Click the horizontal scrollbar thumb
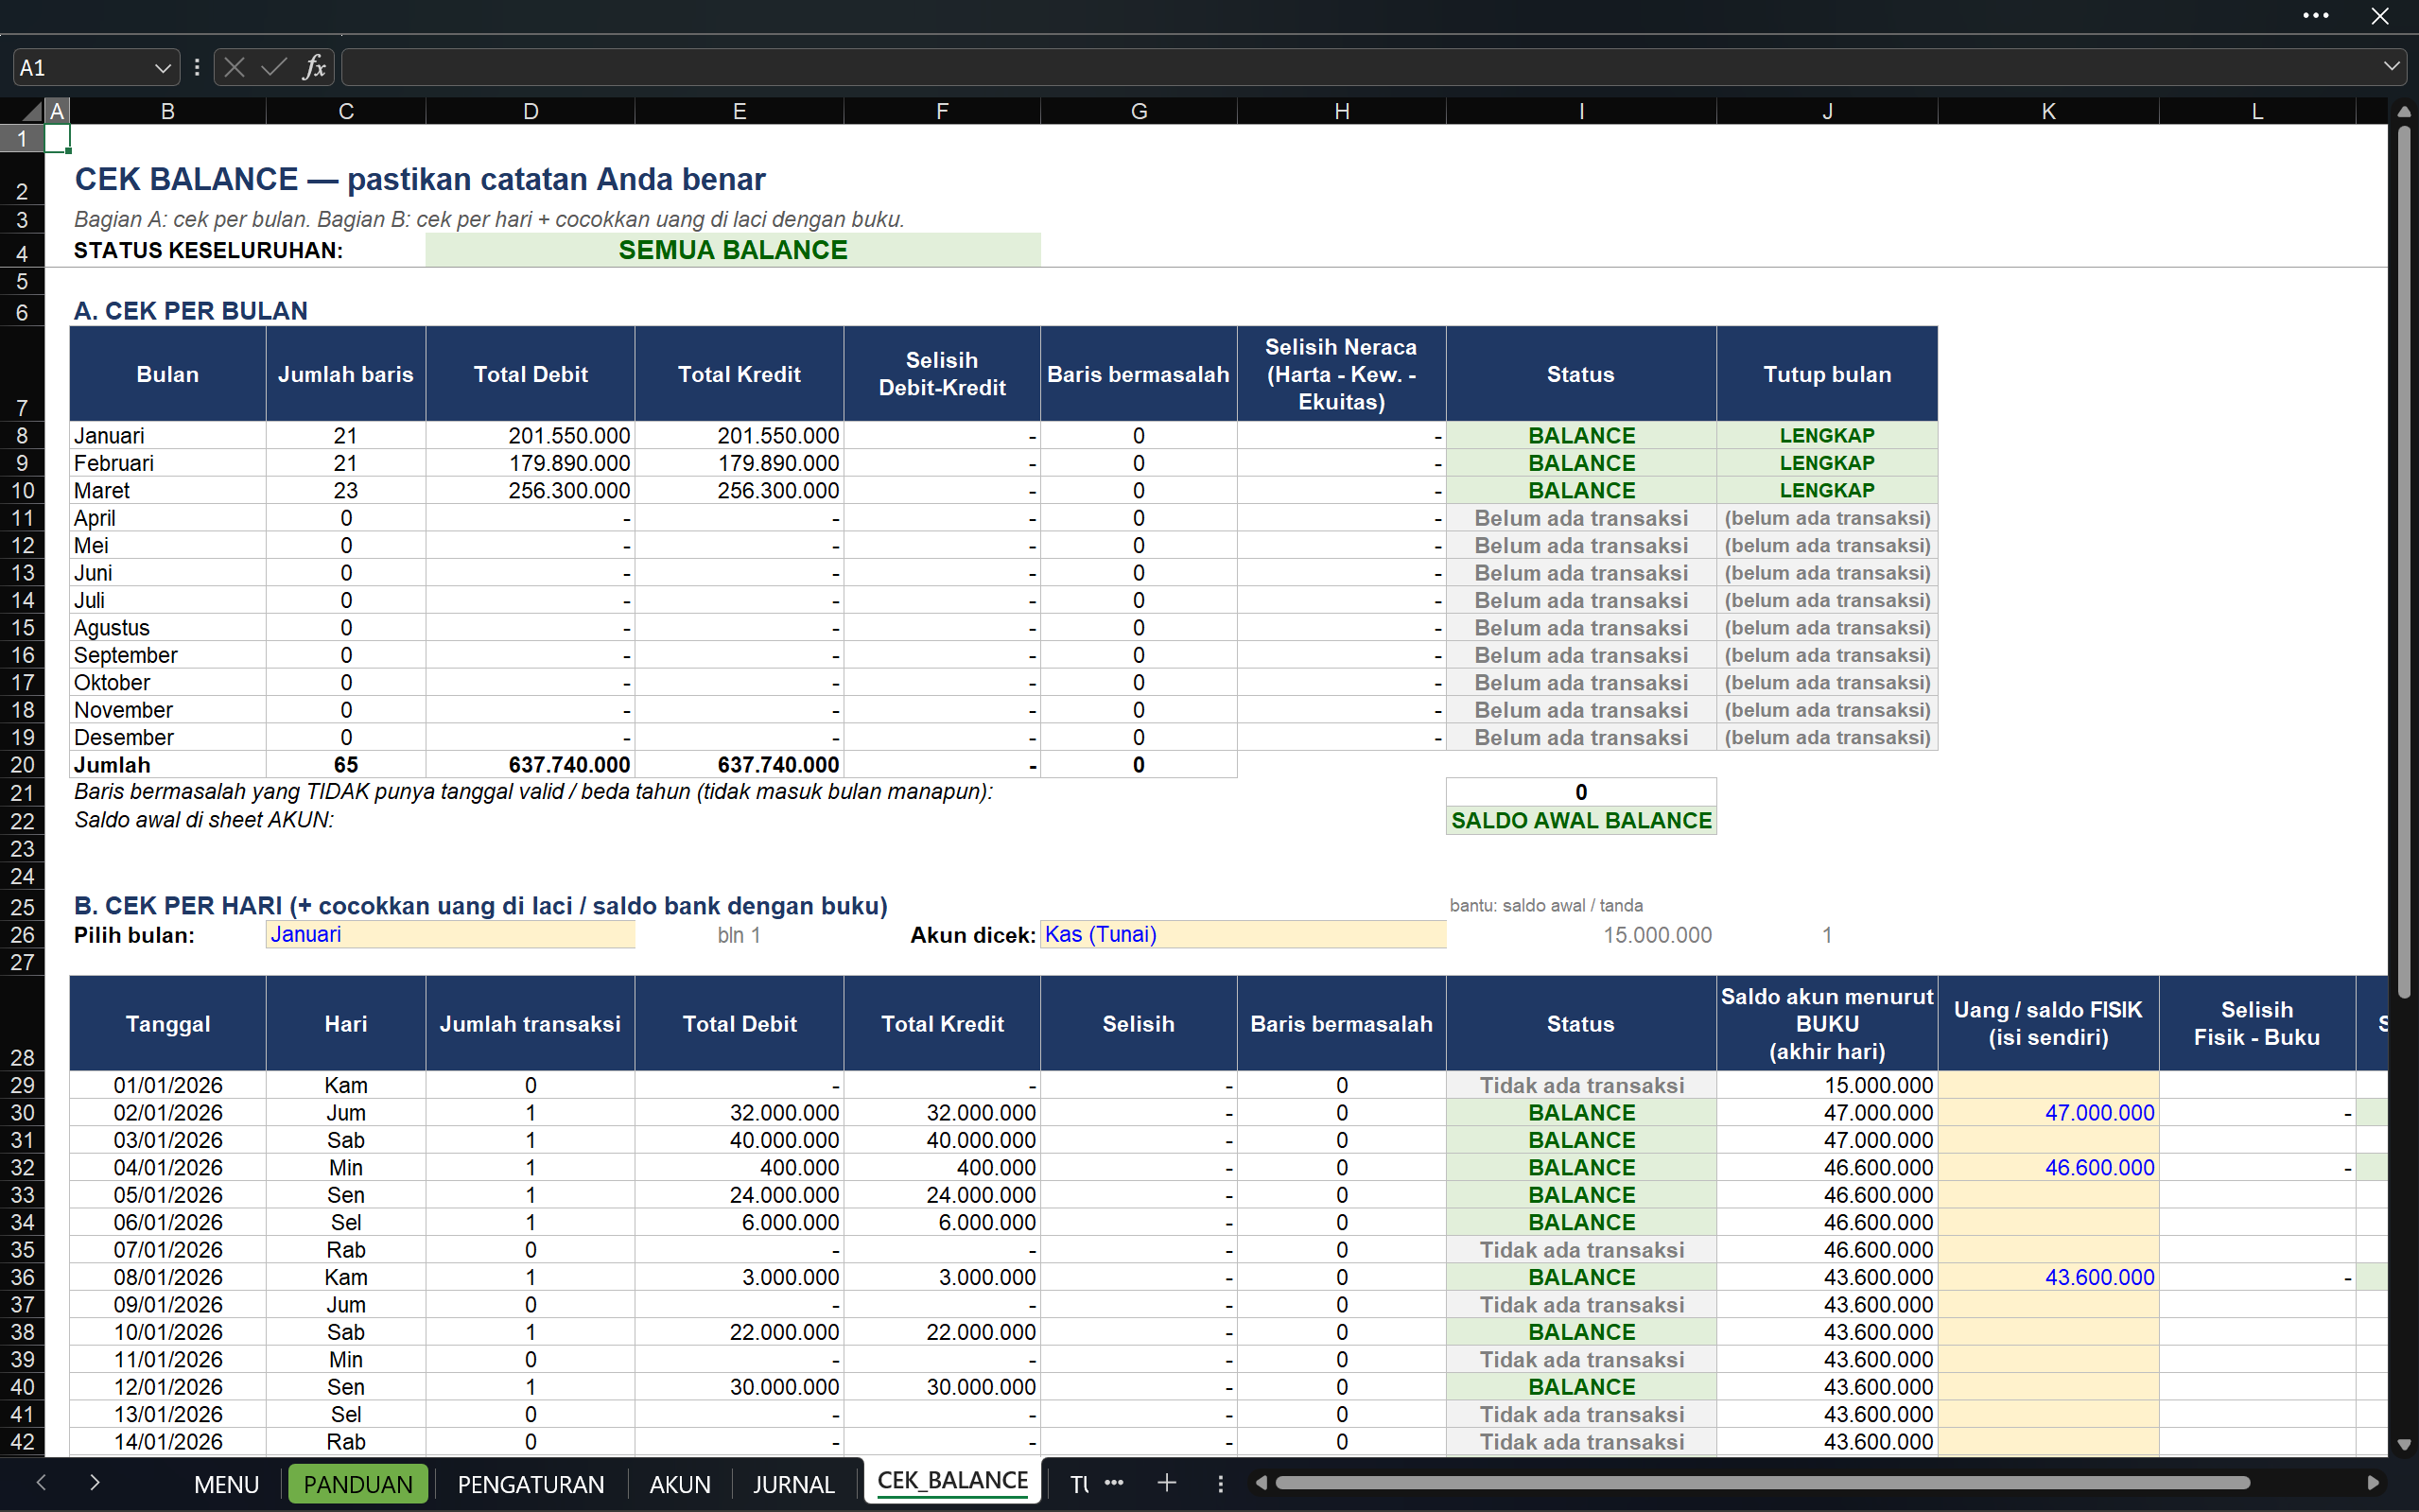2419x1512 pixels. [x=1762, y=1483]
